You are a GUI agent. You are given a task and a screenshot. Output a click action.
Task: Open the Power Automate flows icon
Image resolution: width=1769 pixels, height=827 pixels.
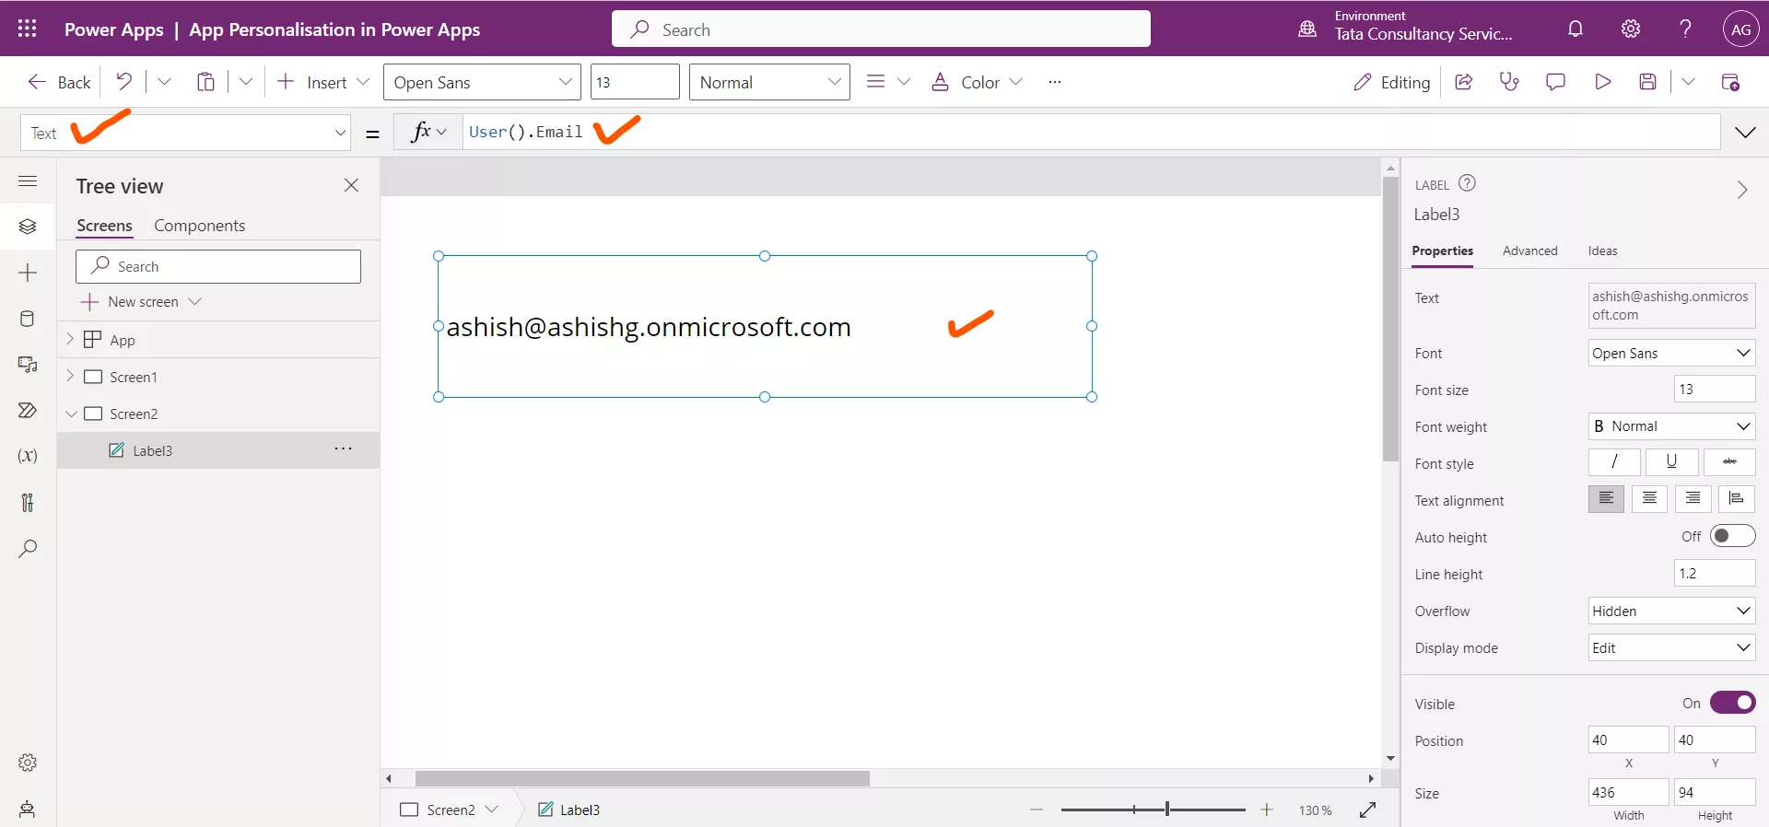pos(28,411)
